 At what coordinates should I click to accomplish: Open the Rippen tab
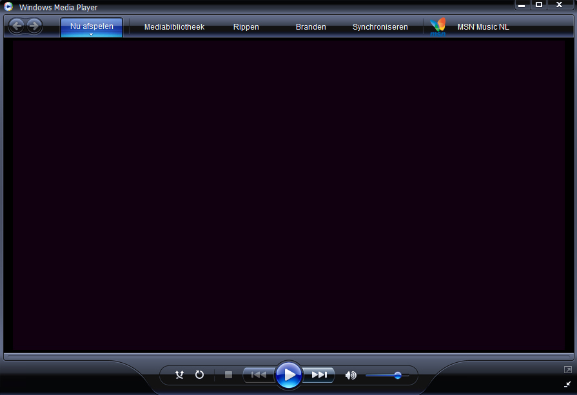(246, 27)
